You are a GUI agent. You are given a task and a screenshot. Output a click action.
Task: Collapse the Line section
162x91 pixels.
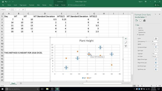(x=136, y=25)
